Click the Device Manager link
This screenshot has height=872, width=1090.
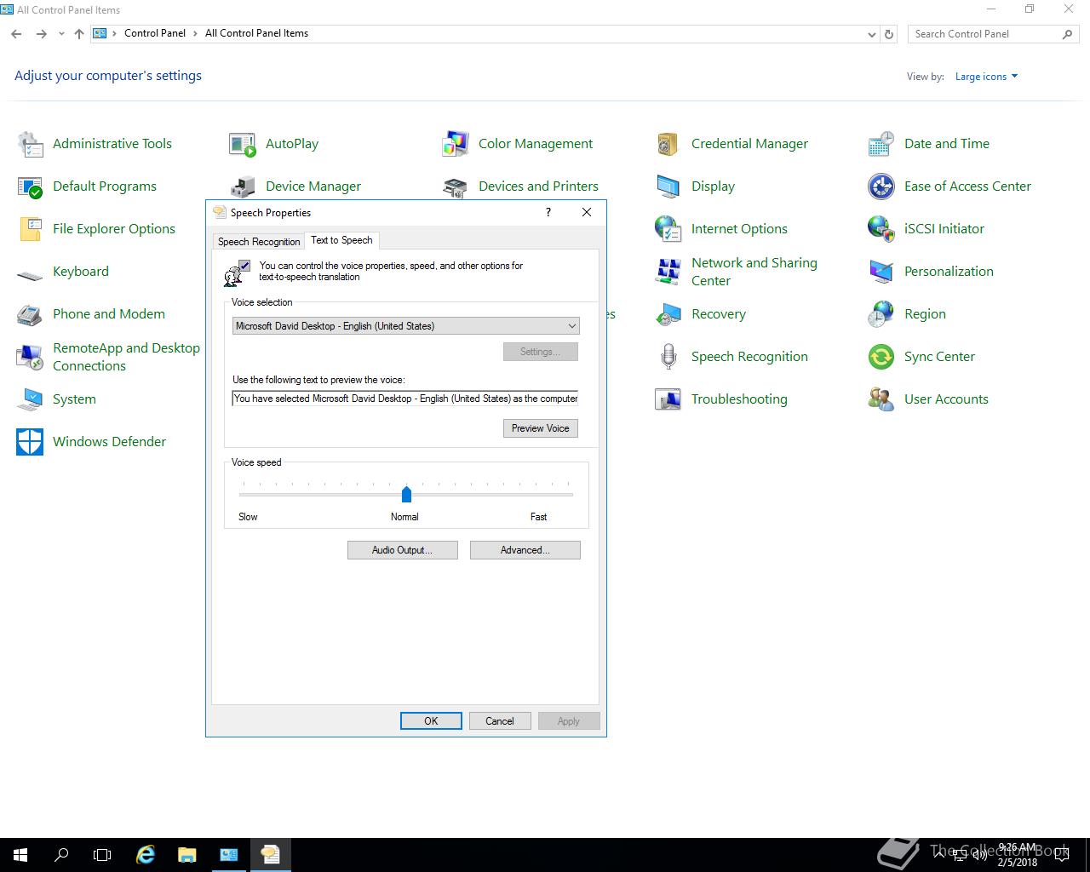point(313,186)
